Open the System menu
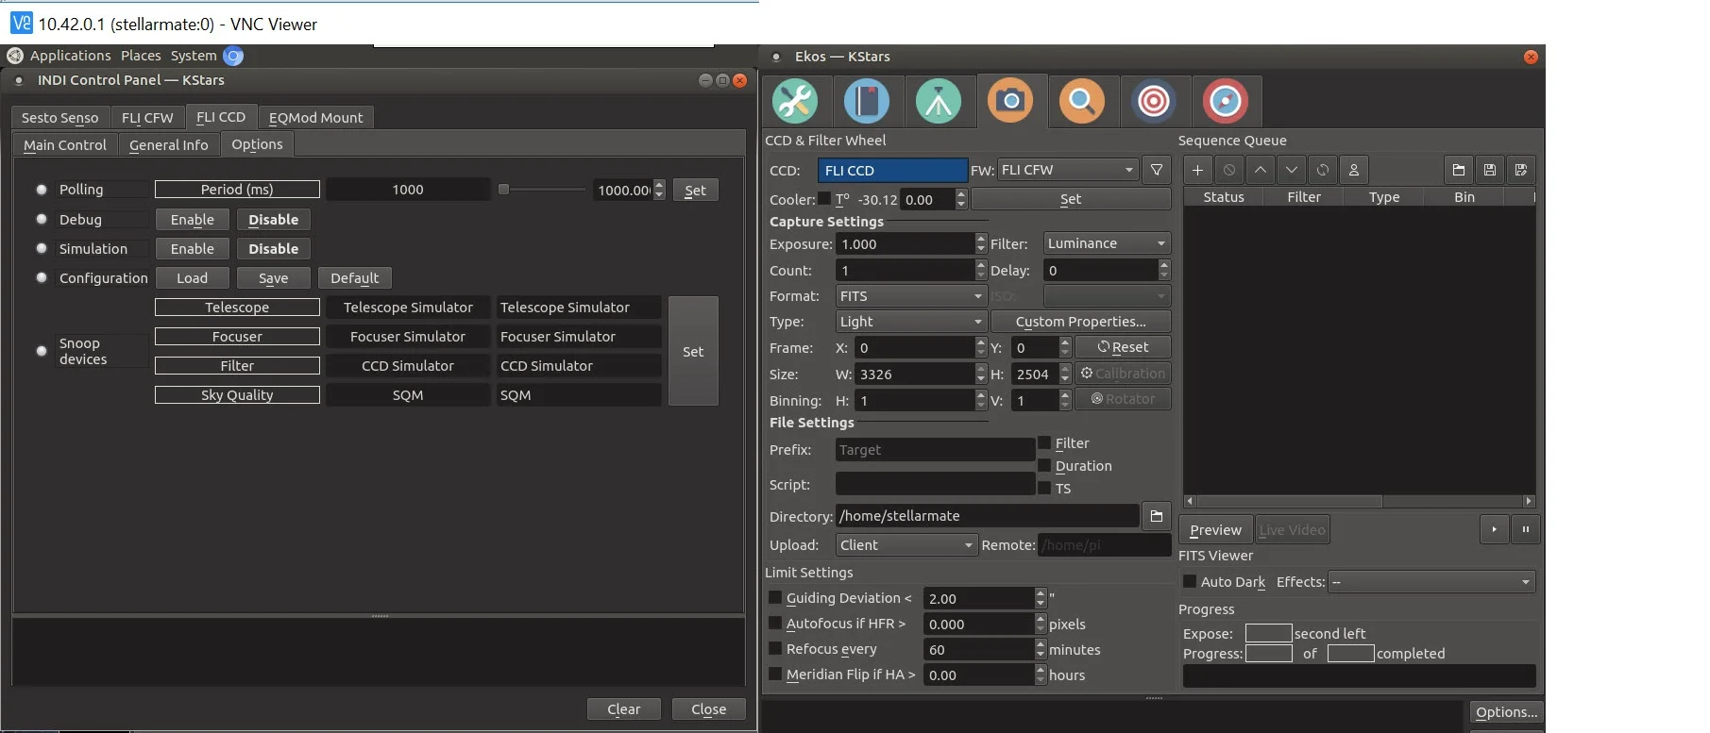Image resolution: width=1710 pixels, height=733 pixels. click(x=194, y=56)
